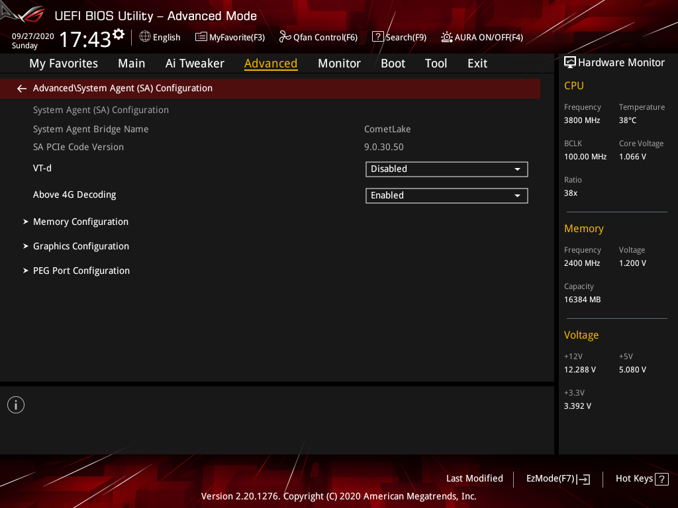Toggle AURA lighting icon
The width and height of the screenshot is (678, 508).
(447, 37)
